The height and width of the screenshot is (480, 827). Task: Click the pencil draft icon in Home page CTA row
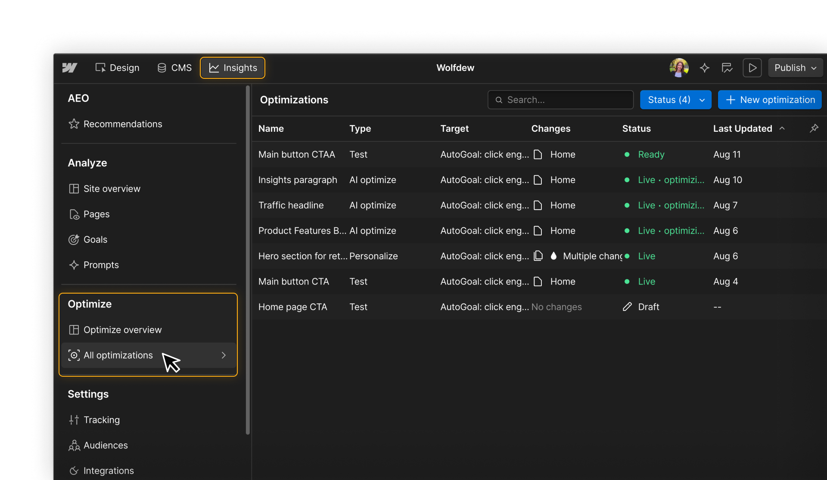(627, 307)
